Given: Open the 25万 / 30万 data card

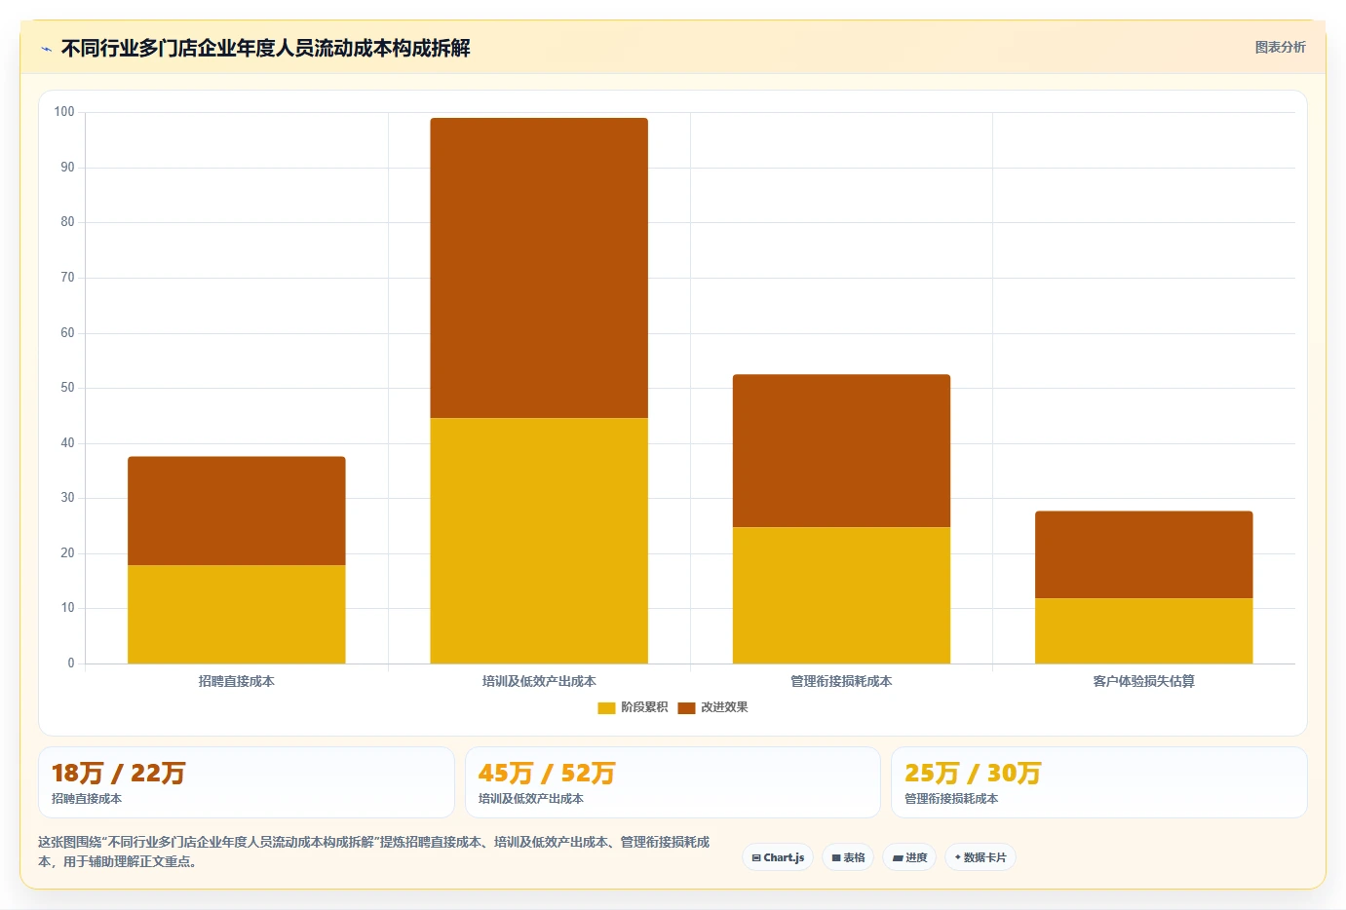Looking at the screenshot, I should (1099, 782).
